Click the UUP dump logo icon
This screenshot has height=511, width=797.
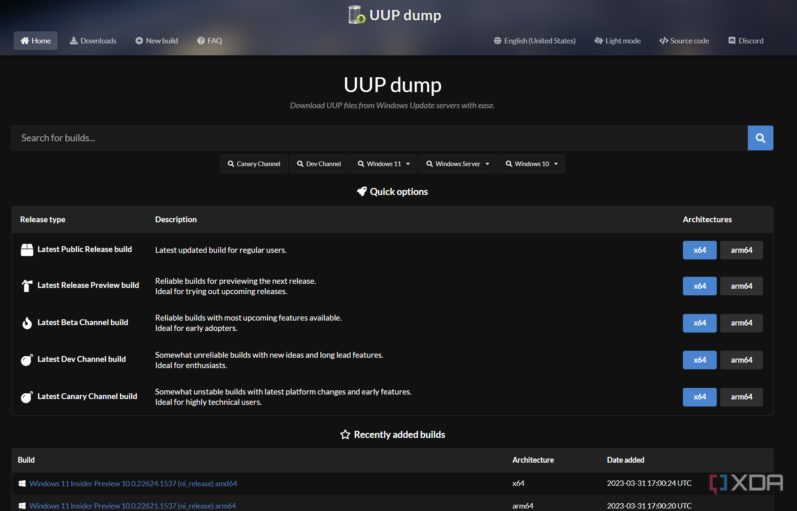(356, 15)
